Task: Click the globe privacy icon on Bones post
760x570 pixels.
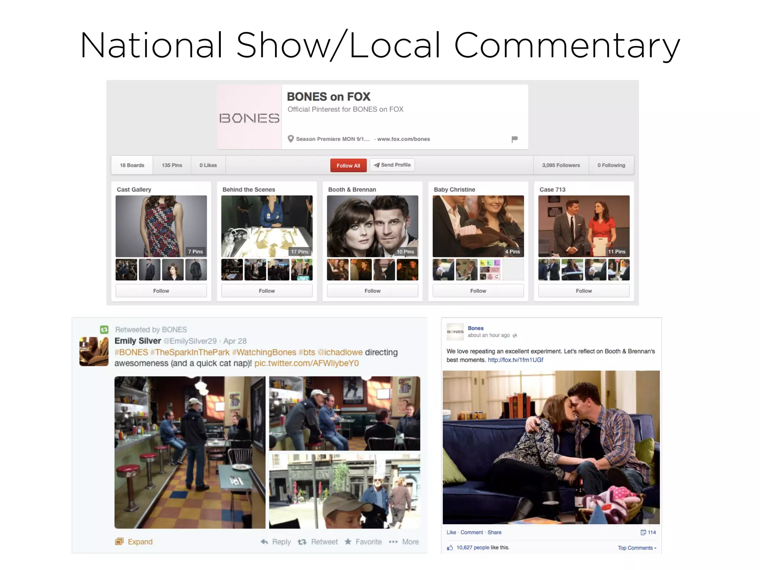Action: [x=515, y=335]
